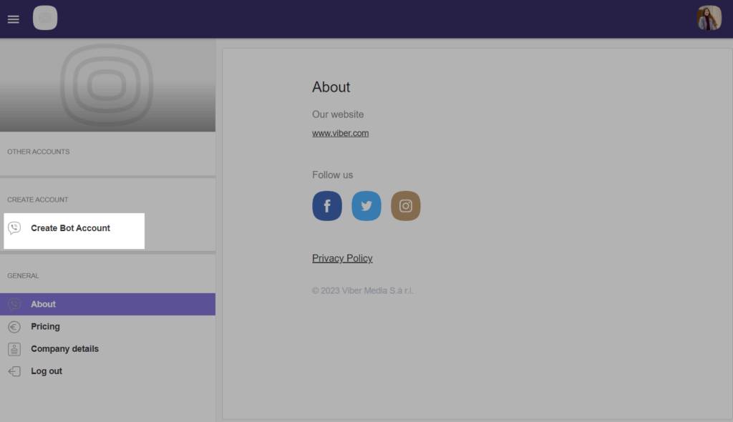733x422 pixels.
Task: Go to the Pricing page
Action: [45, 327]
